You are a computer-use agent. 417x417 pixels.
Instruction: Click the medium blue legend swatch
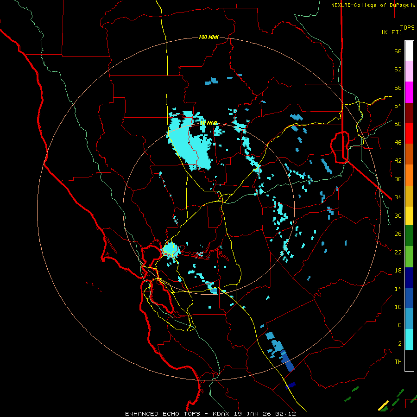pyautogui.click(x=409, y=298)
